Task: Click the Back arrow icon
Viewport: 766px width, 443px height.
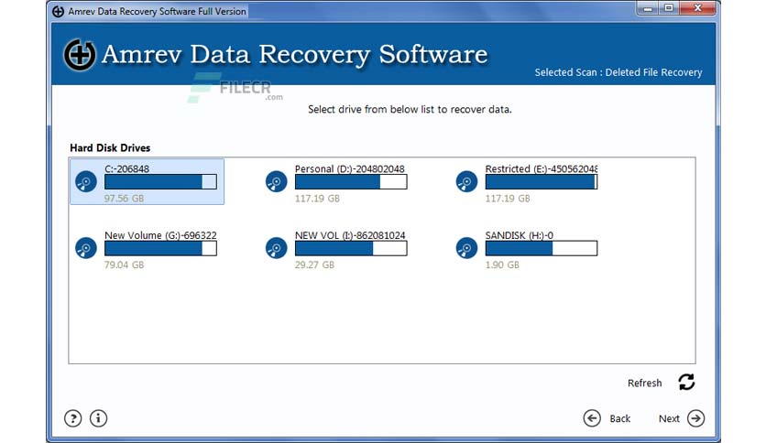Action: [592, 418]
